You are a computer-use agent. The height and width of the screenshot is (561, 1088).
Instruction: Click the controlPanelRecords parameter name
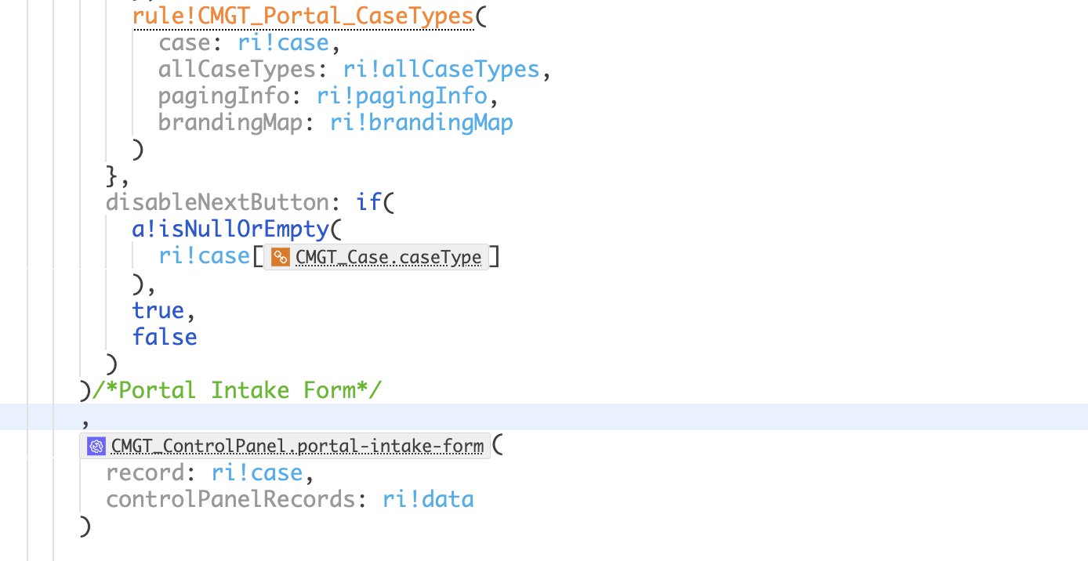click(230, 499)
